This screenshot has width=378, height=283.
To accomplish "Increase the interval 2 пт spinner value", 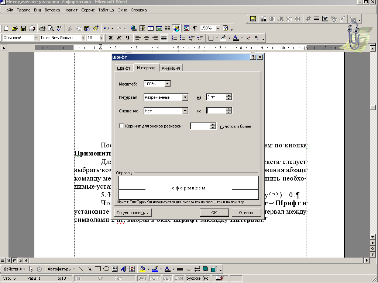I will coord(229,95).
